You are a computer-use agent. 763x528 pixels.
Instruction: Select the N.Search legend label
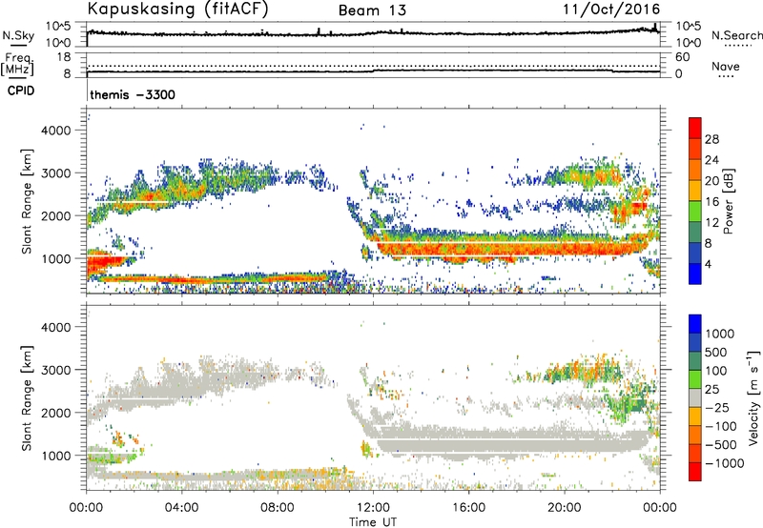[x=736, y=35]
